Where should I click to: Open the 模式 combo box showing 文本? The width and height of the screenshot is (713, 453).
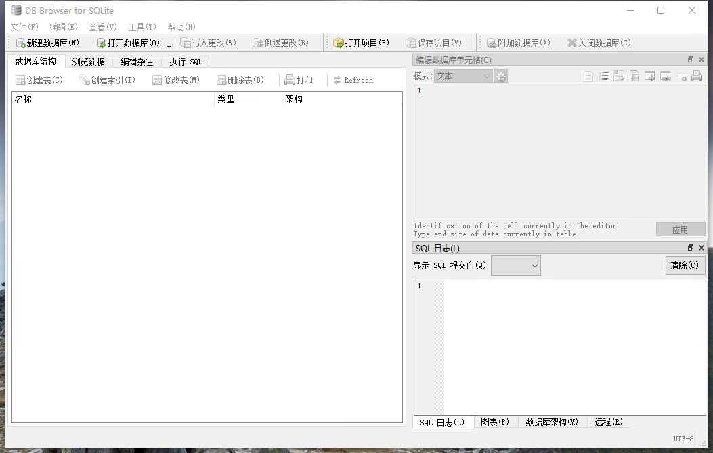pyautogui.click(x=463, y=76)
